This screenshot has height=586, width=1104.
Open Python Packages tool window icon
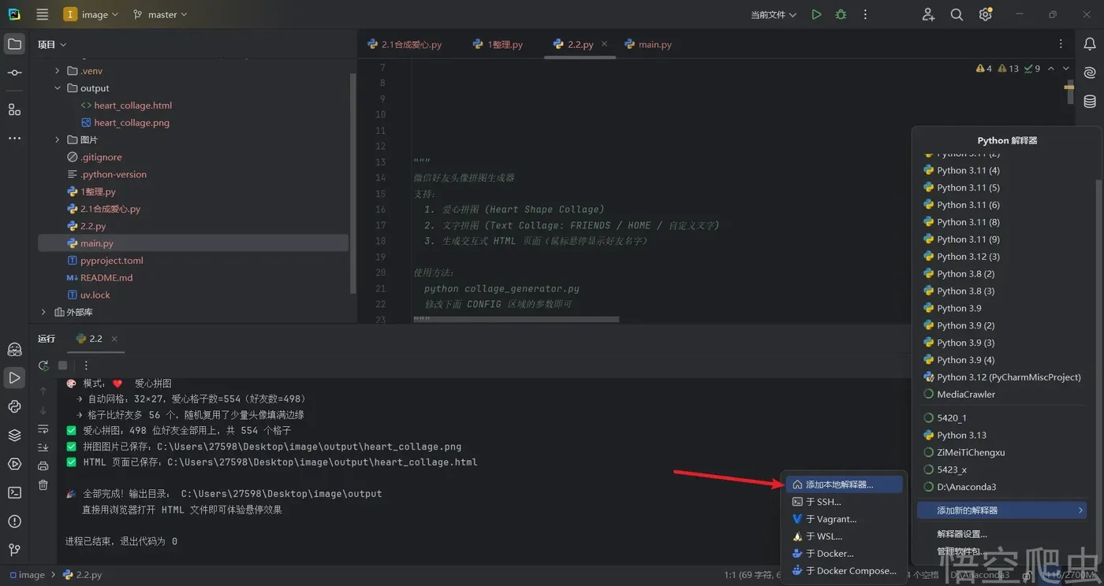[x=14, y=436]
